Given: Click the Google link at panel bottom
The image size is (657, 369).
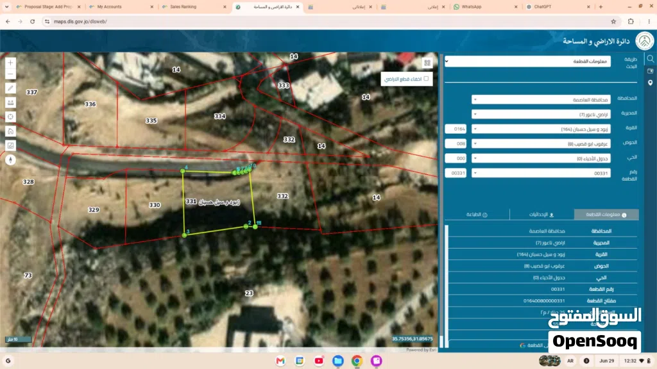Looking at the screenshot, I should pyautogui.click(x=533, y=345).
